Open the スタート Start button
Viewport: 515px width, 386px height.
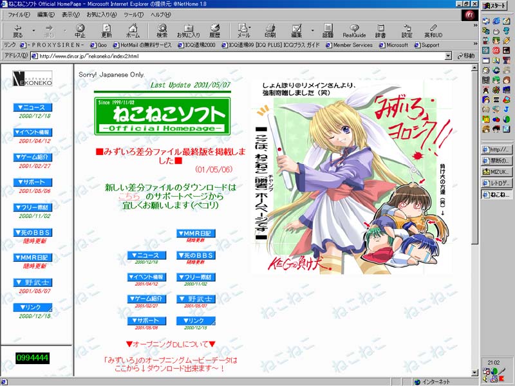coord(496,6)
